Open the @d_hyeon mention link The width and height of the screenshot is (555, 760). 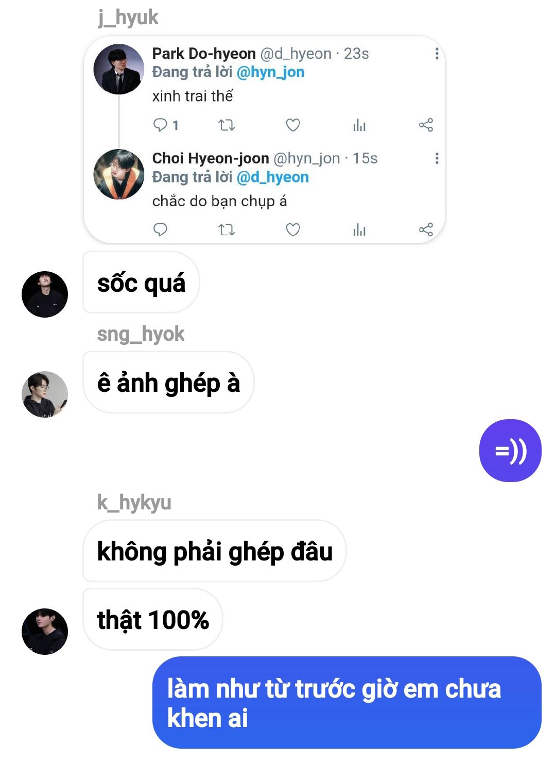click(273, 177)
